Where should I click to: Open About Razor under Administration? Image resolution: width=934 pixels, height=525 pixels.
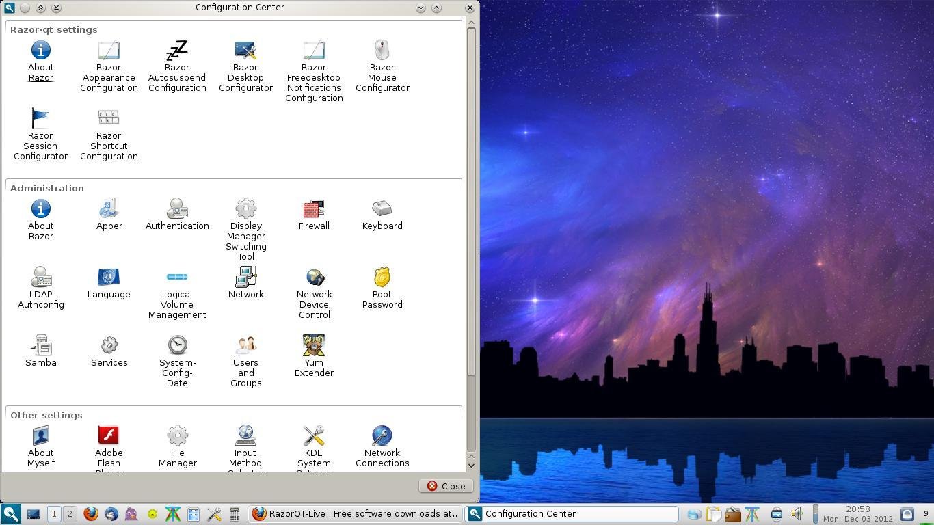[40, 220]
